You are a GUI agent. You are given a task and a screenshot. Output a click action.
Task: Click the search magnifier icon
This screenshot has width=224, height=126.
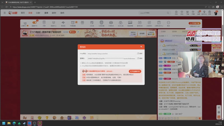click(x=168, y=13)
